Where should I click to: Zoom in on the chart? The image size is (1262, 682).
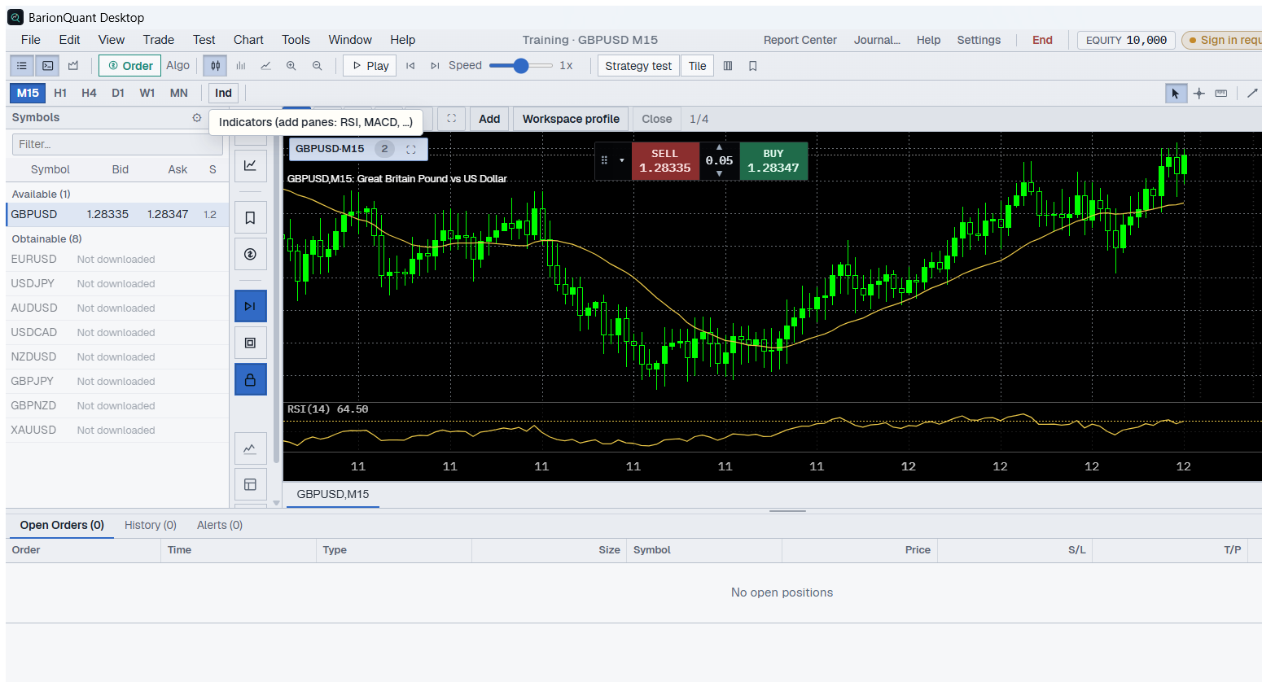point(291,66)
